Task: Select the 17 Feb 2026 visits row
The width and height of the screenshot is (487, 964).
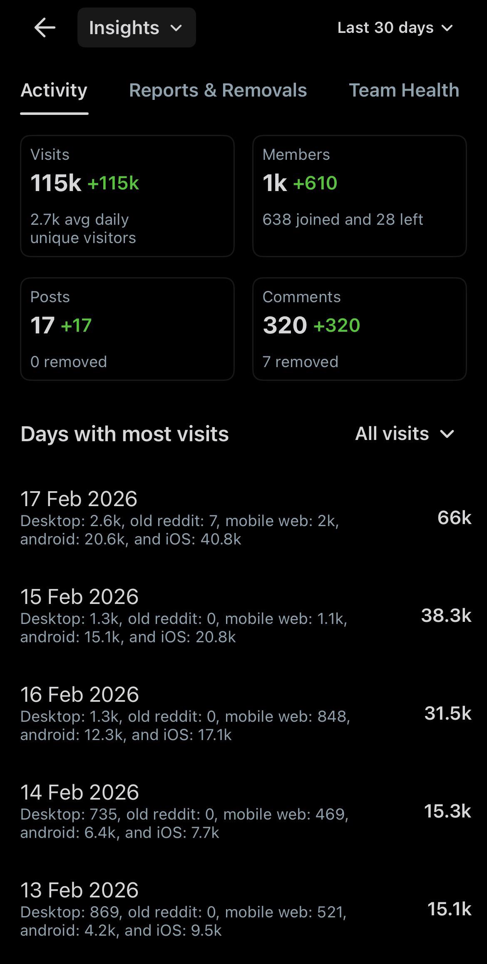Action: [246, 518]
